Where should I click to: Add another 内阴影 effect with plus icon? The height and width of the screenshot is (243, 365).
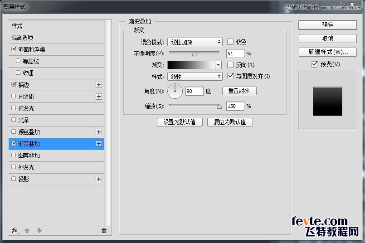[x=99, y=97]
